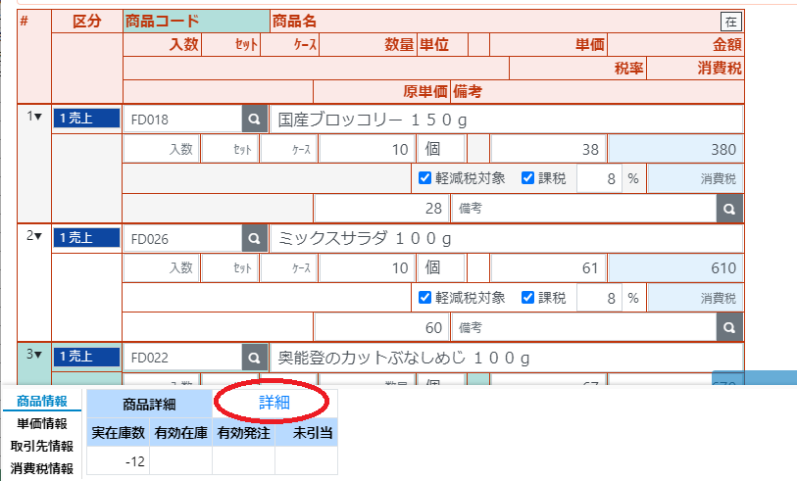Screen dimensions: 797x481
Task: Click the 入数 field in the FD018 row
Action: click(x=162, y=149)
